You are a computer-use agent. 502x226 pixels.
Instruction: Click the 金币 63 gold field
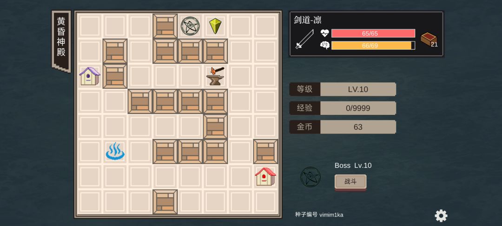[343, 127]
